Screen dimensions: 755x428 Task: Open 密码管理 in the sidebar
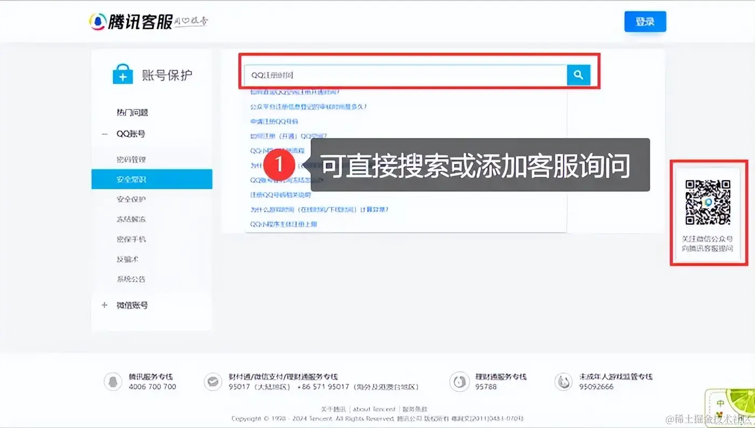(x=131, y=160)
